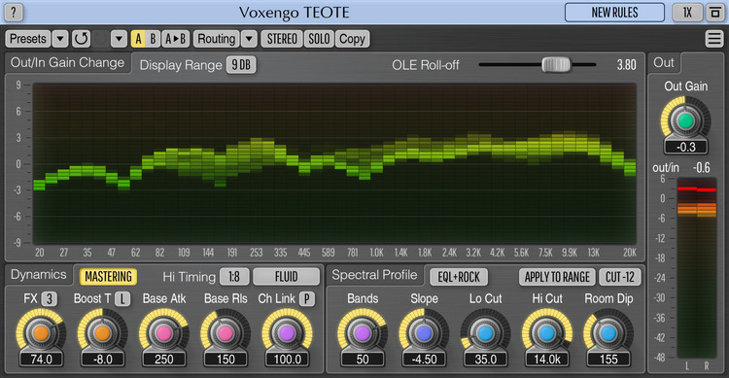Click the output level meter
The height and width of the screenshot is (378, 729).
pos(697,268)
